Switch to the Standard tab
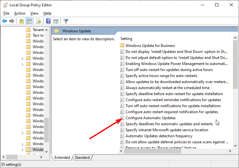This screenshot has height=168, width=239. point(82,157)
